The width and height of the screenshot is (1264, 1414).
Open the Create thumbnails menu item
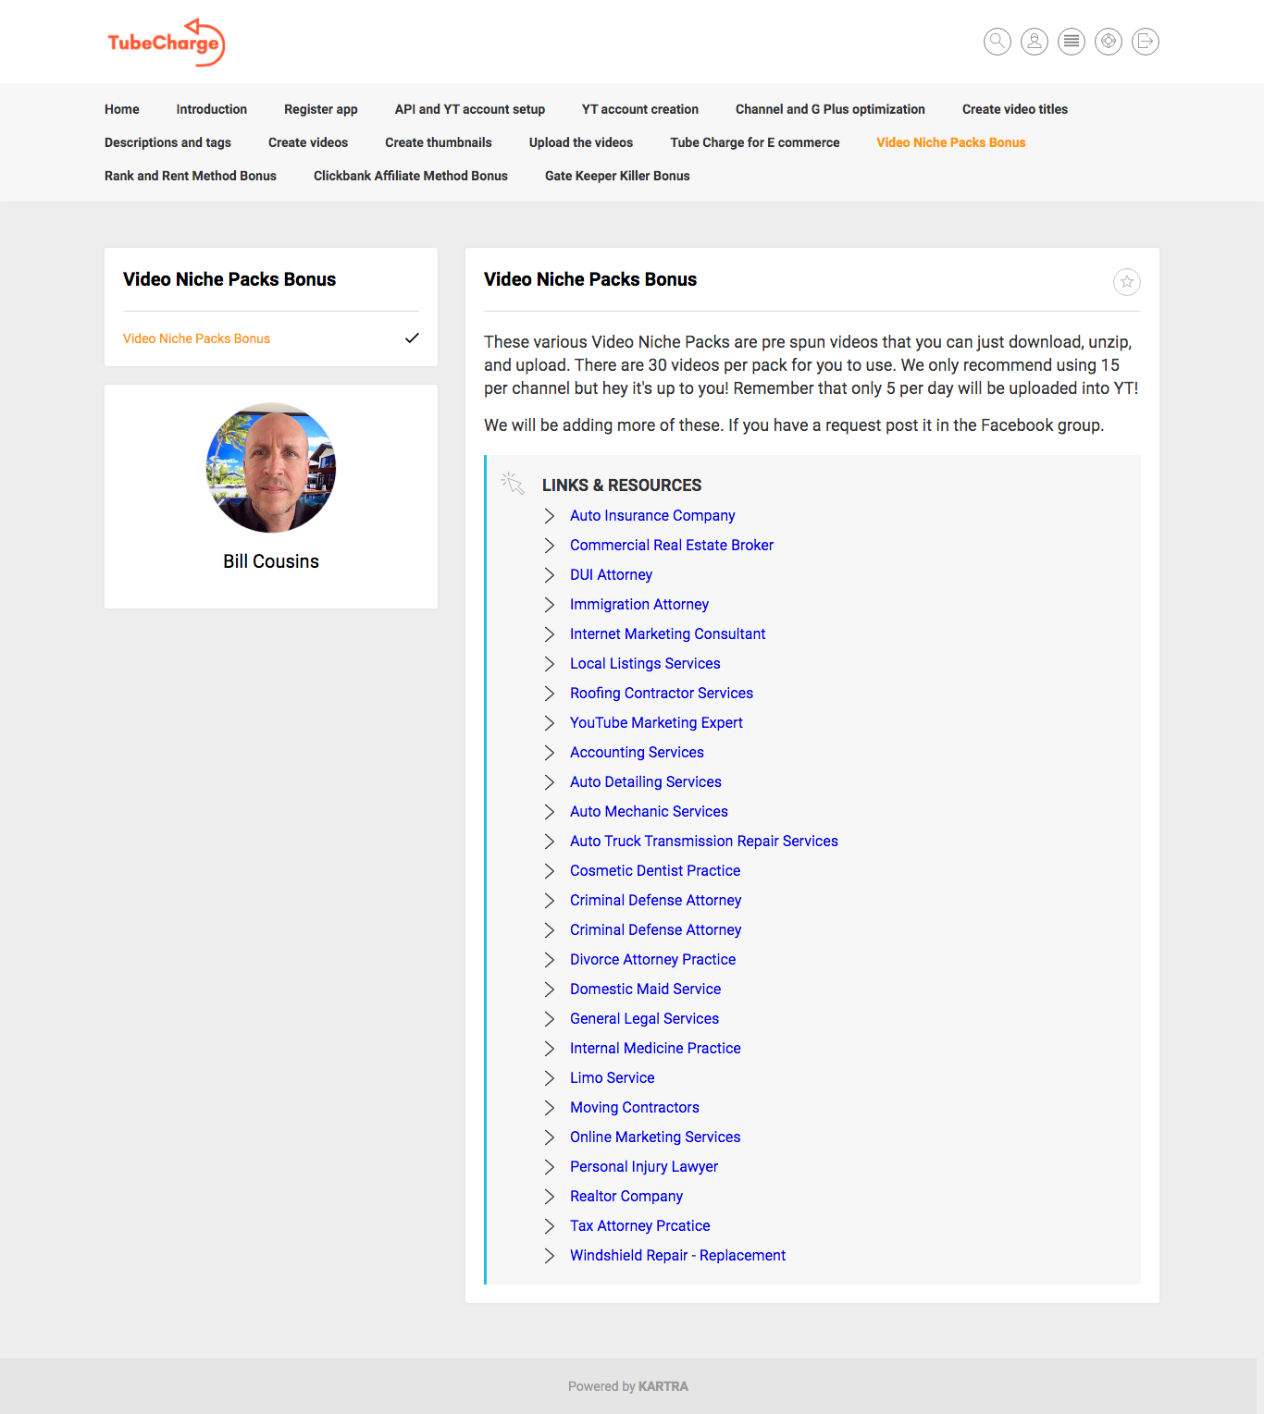pyautogui.click(x=439, y=142)
